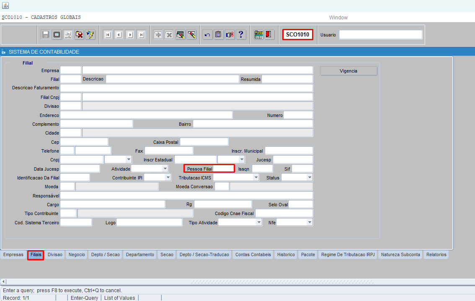The height and width of the screenshot is (301, 475).
Task: Expand the Tributacao ICMS dropdown
Action: point(256,177)
